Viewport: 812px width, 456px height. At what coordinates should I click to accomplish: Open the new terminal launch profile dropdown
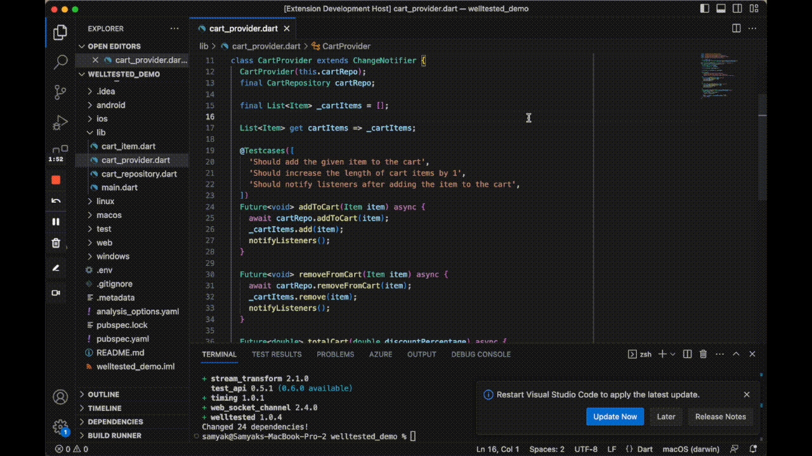coord(673,354)
